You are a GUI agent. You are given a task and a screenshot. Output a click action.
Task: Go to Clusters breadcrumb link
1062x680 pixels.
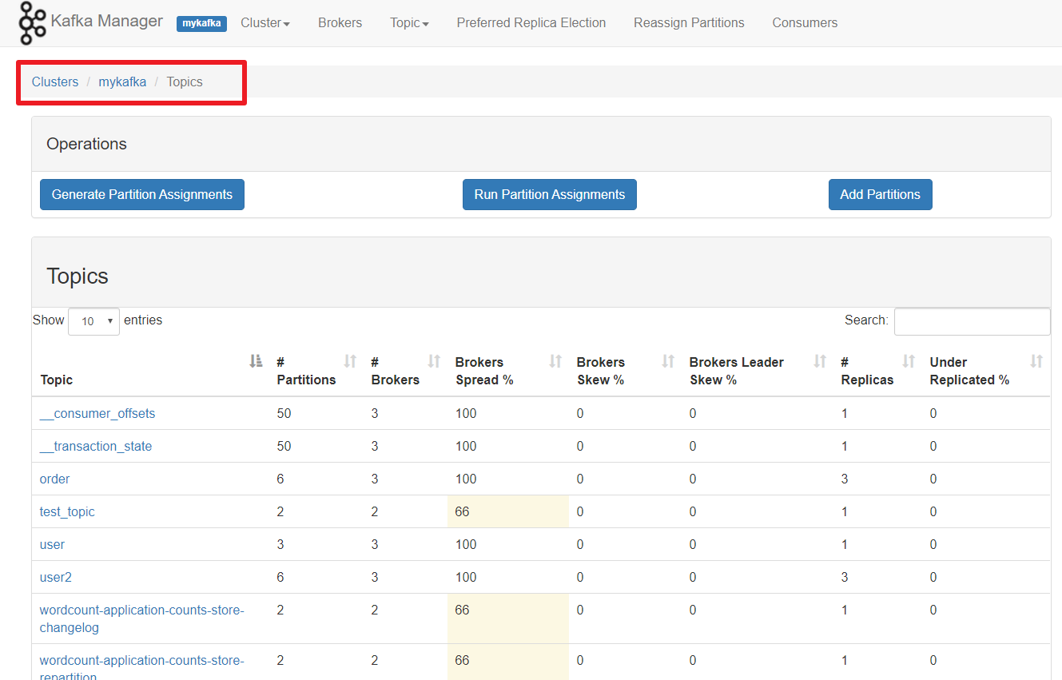point(55,82)
